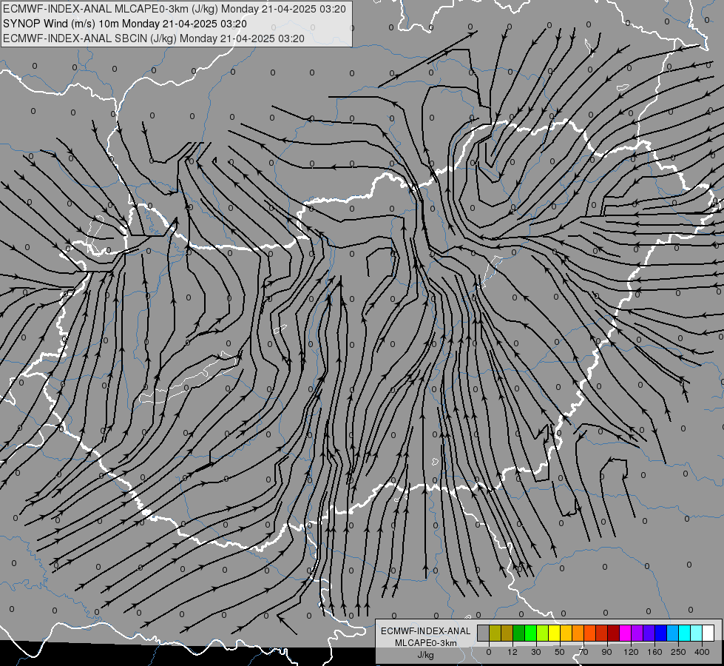
Task: Click the gray swatch in the MLCAPE legend
Action: [x=484, y=633]
